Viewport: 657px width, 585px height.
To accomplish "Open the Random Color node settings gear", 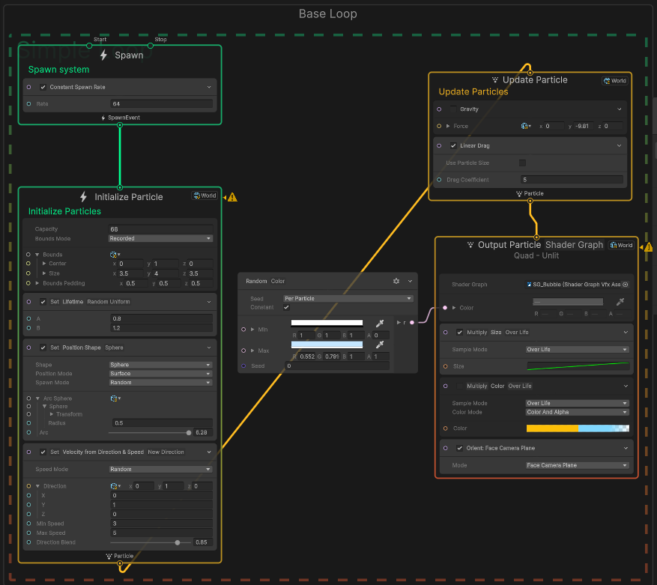I will [396, 281].
